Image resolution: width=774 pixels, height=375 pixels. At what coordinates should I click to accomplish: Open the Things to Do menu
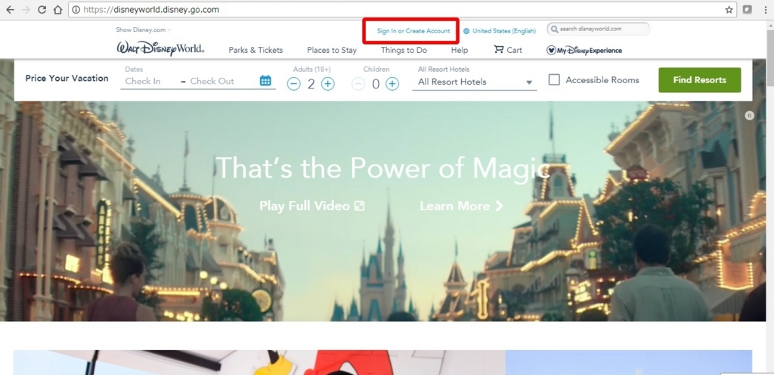pyautogui.click(x=404, y=50)
